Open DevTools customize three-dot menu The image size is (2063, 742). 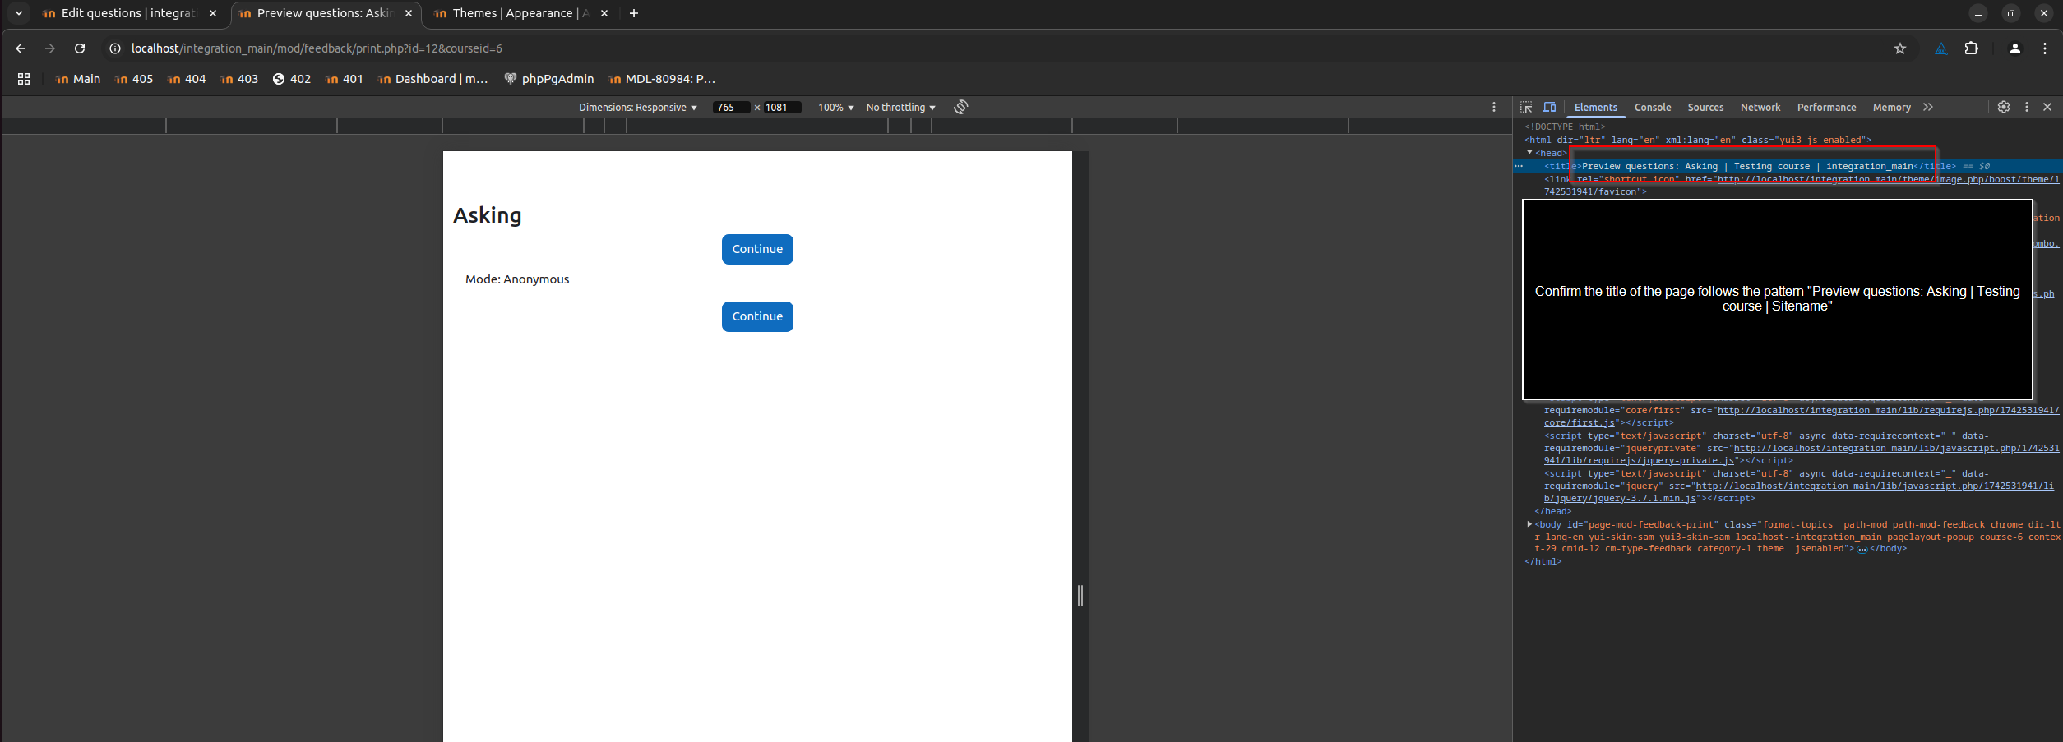[2027, 107]
